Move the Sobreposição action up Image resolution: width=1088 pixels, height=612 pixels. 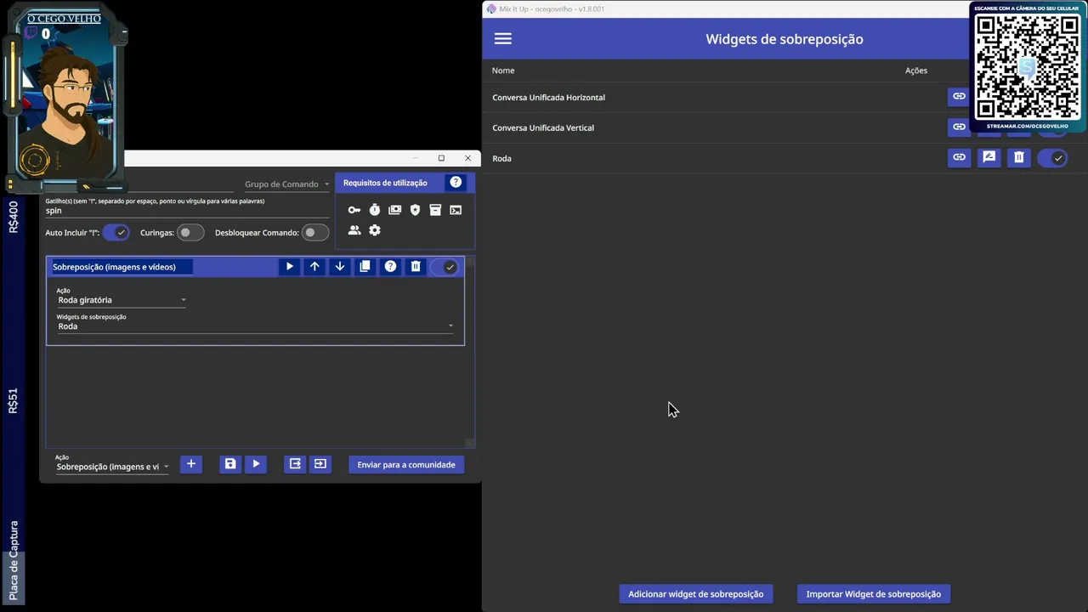(314, 267)
